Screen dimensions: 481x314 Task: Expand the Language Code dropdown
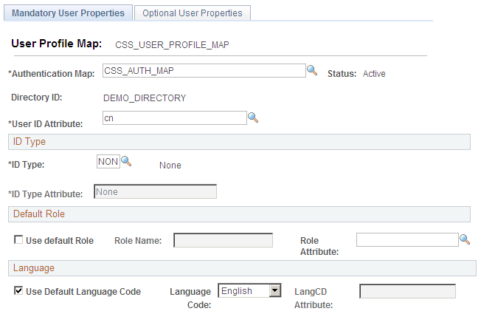[x=275, y=291]
